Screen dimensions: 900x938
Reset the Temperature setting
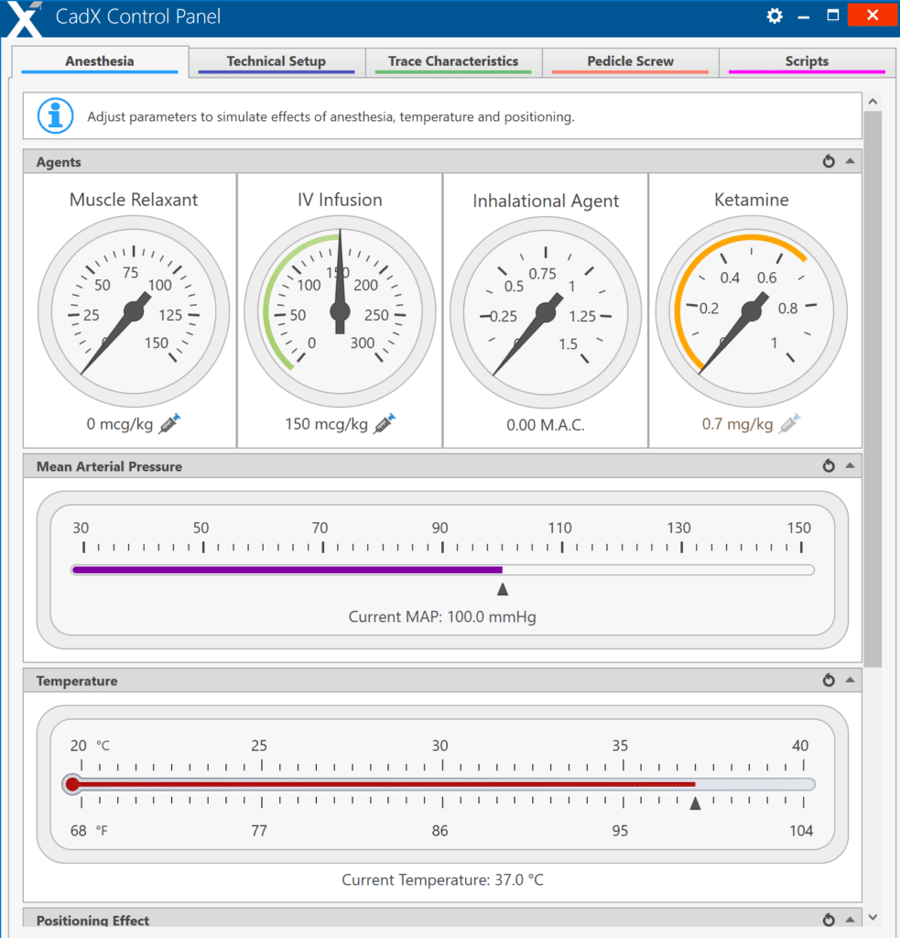[829, 680]
